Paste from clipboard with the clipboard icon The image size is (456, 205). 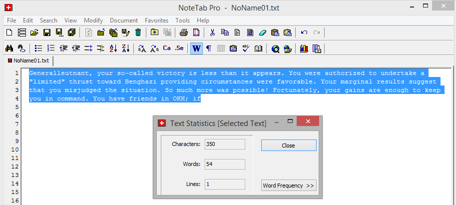pyautogui.click(x=275, y=32)
